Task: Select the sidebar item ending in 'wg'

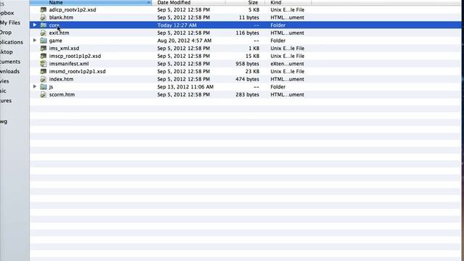Action: pyautogui.click(x=4, y=122)
